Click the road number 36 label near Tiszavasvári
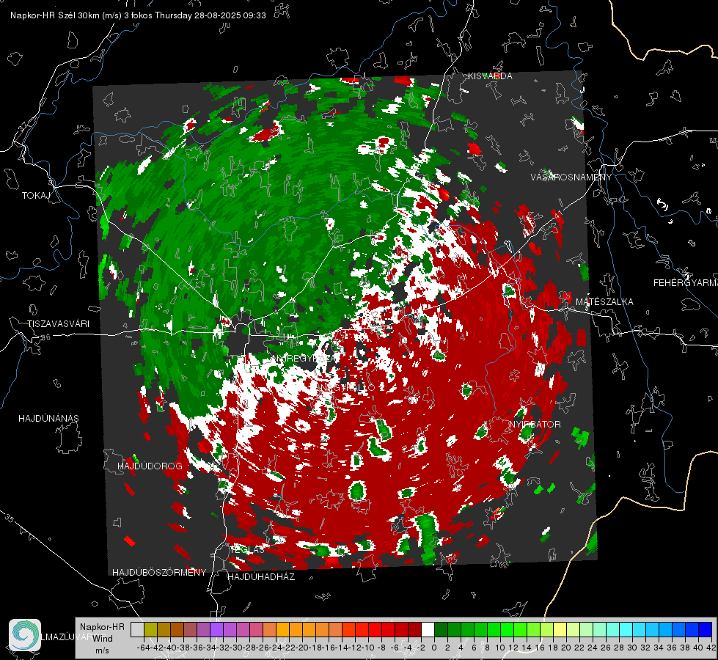The width and height of the screenshot is (718, 660). (45, 337)
